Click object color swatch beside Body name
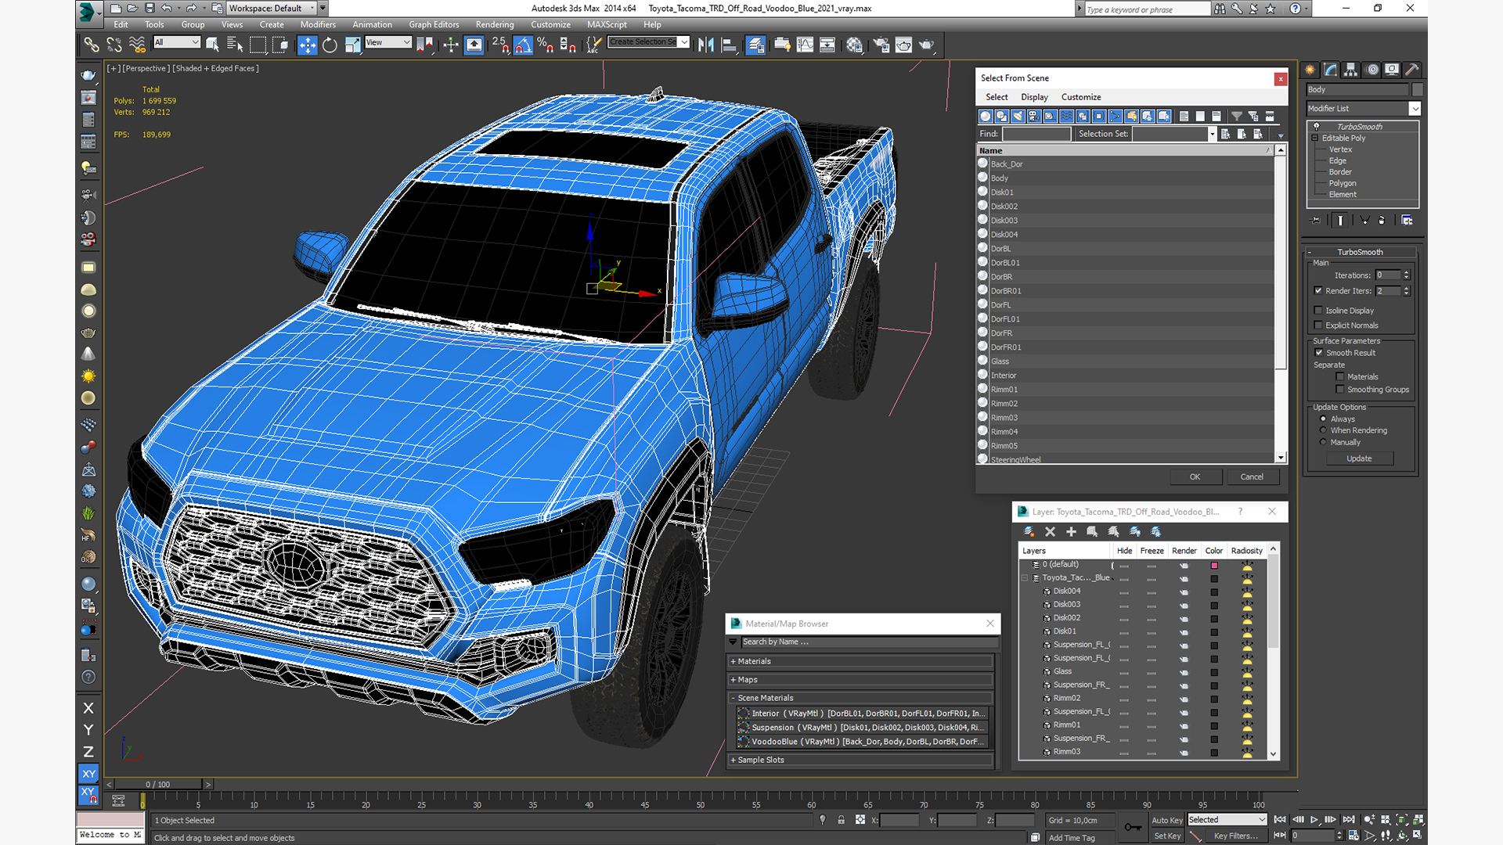Viewport: 1503px width, 845px height. pyautogui.click(x=1417, y=90)
